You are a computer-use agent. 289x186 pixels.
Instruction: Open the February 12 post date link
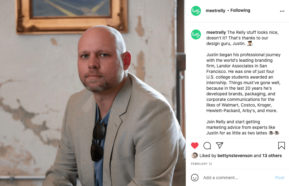[x=201, y=164]
